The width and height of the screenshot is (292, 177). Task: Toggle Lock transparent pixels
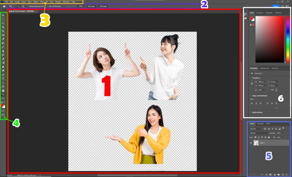point(255,137)
